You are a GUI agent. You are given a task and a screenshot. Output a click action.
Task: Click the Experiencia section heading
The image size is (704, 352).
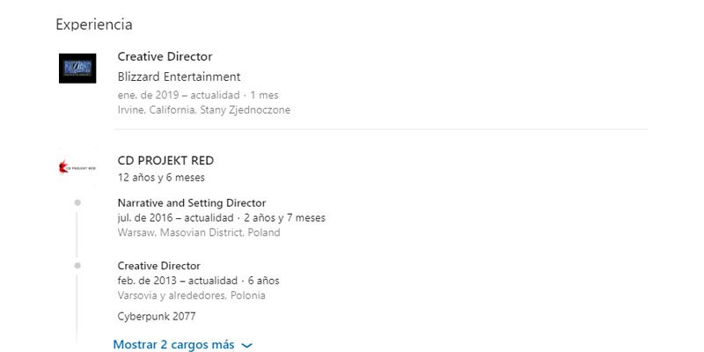94,24
